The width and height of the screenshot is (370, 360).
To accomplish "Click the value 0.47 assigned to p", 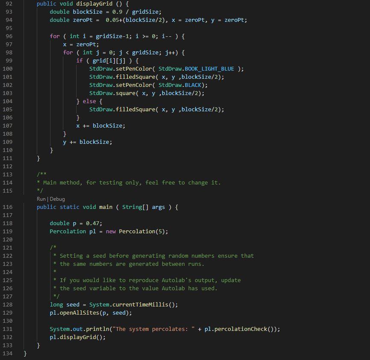I will tap(92, 223).
